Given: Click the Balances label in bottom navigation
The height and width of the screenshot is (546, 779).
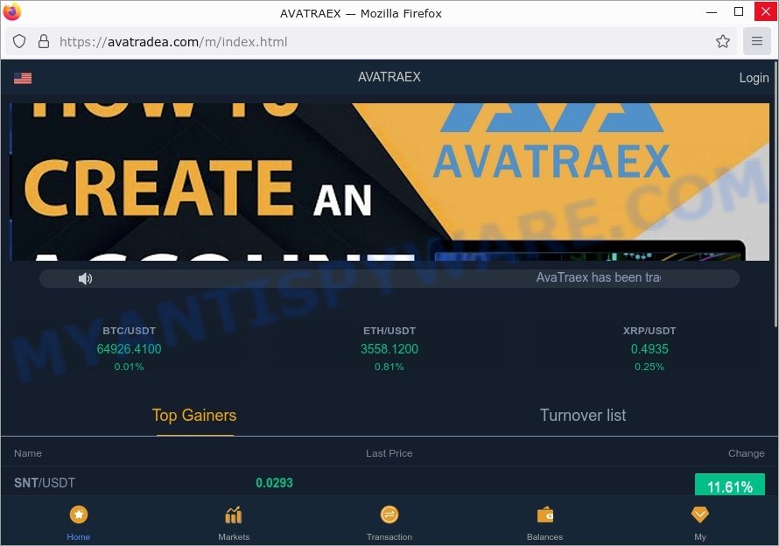Looking at the screenshot, I should click(545, 537).
